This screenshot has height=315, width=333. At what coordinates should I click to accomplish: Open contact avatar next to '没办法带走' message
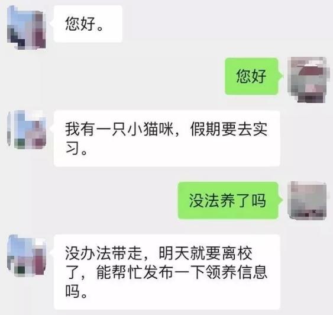point(27,255)
